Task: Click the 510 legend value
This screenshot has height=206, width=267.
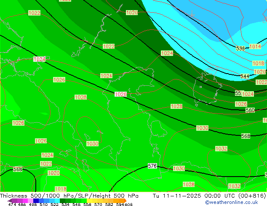Action: click(x=44, y=204)
